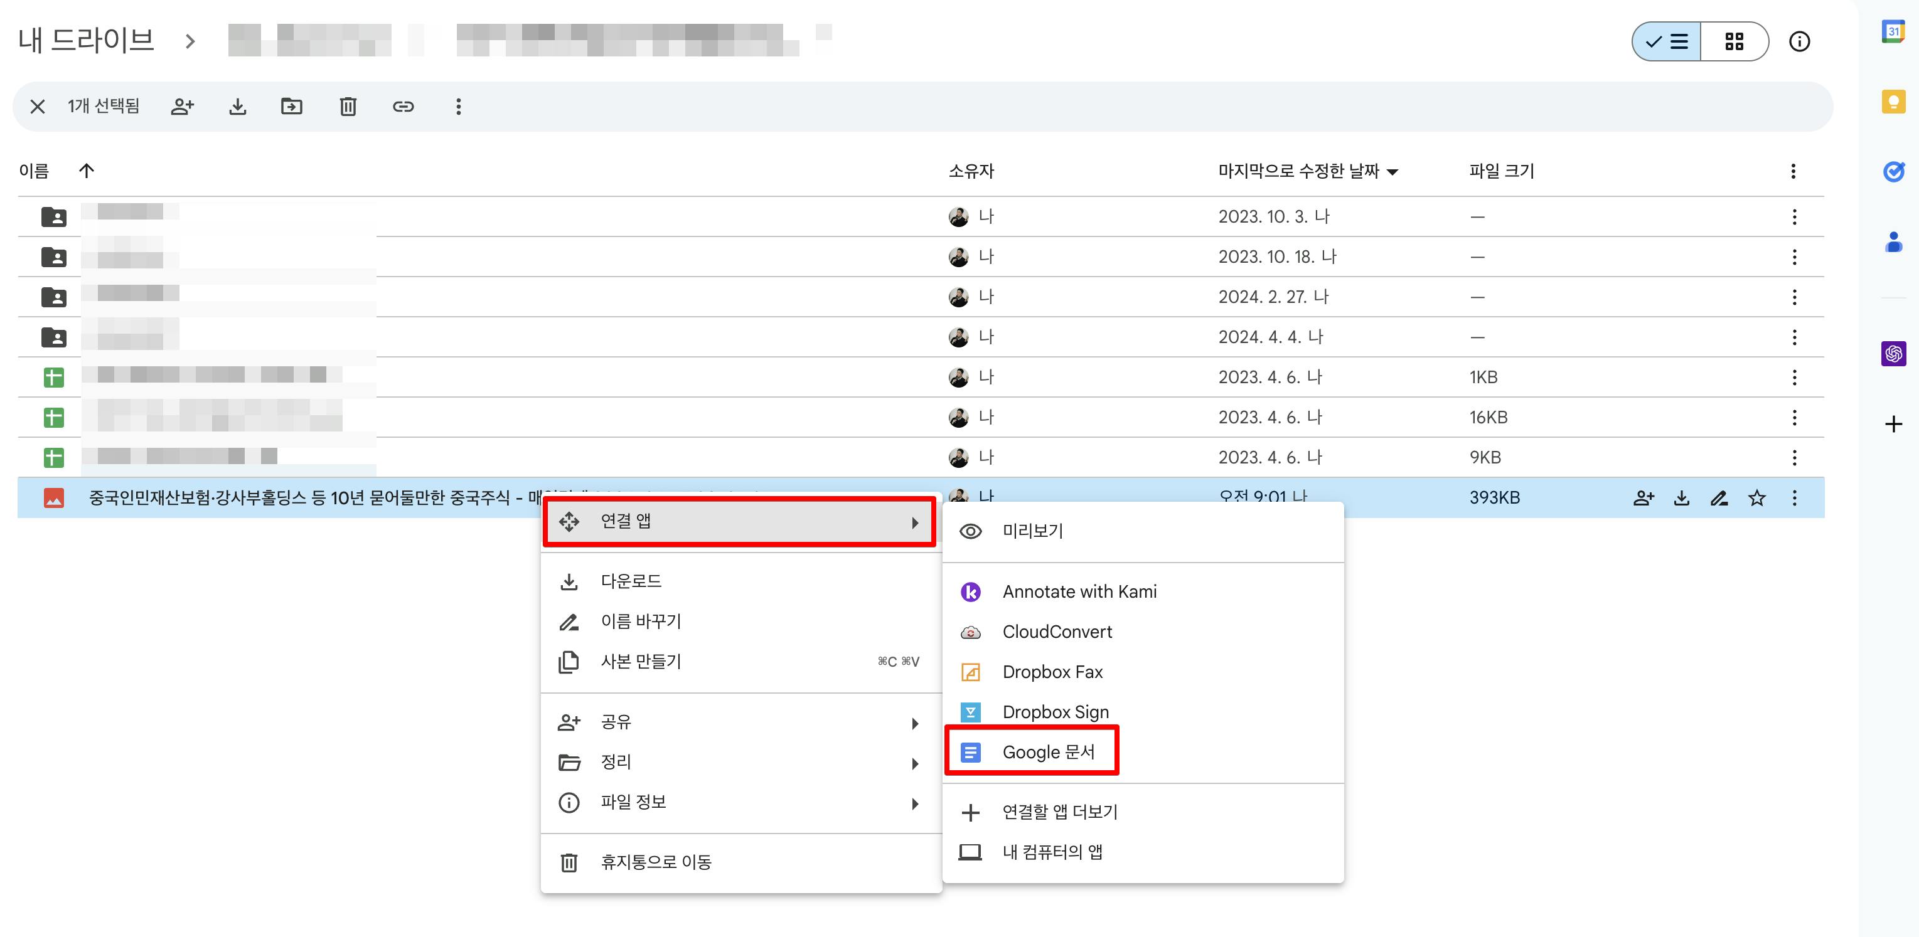The width and height of the screenshot is (1919, 937).
Task: Open Google Calendar side panel icon
Action: pyautogui.click(x=1893, y=32)
